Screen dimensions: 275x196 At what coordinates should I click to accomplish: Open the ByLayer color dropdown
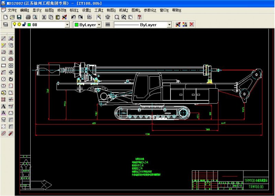click(99, 25)
